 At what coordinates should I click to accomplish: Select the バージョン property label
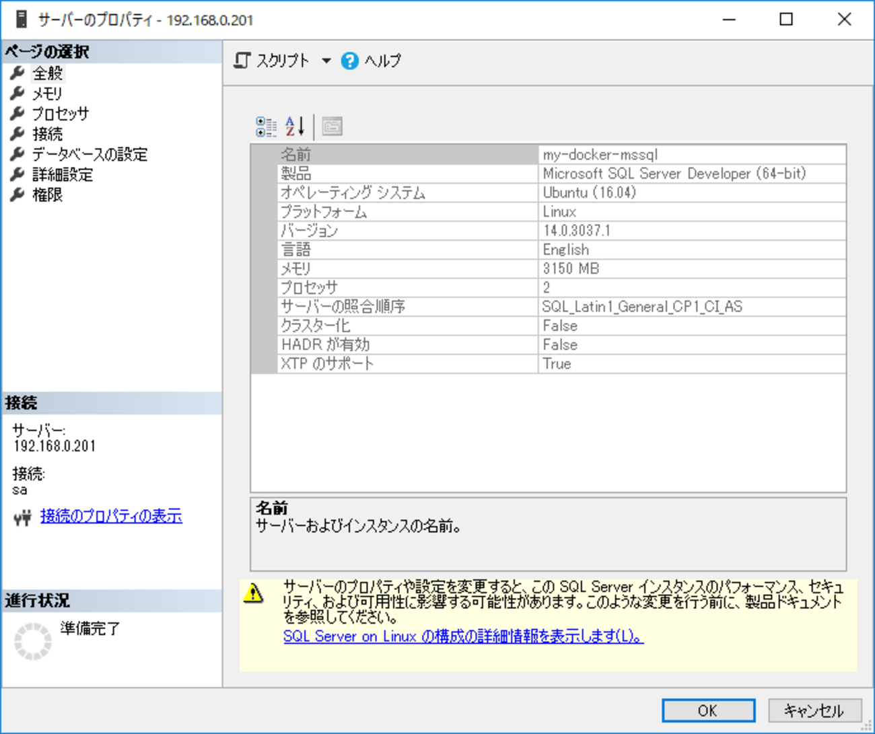tap(309, 231)
